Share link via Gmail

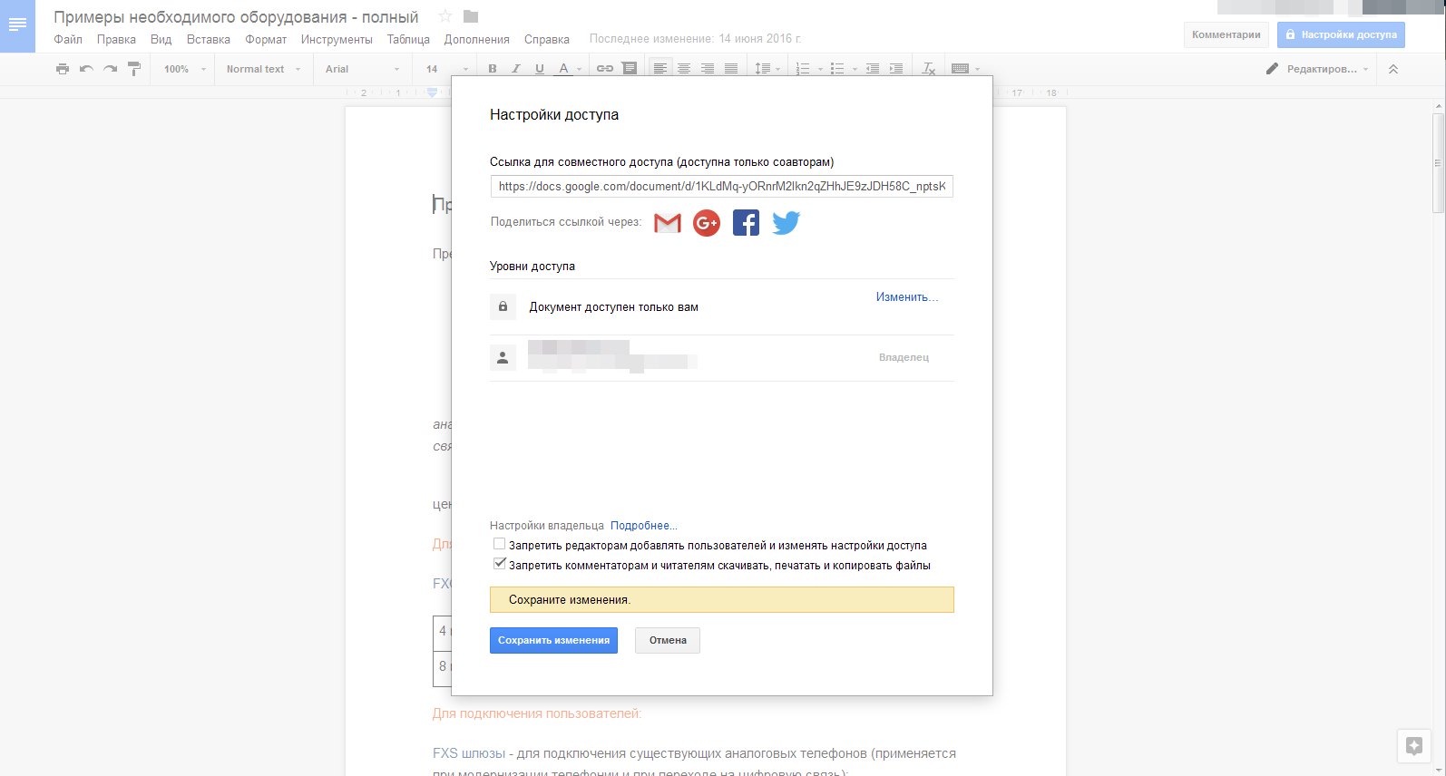[x=668, y=223]
